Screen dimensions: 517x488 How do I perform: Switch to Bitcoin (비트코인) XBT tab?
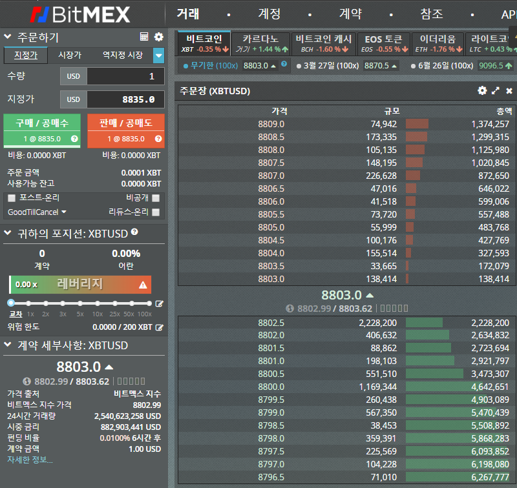tap(204, 43)
